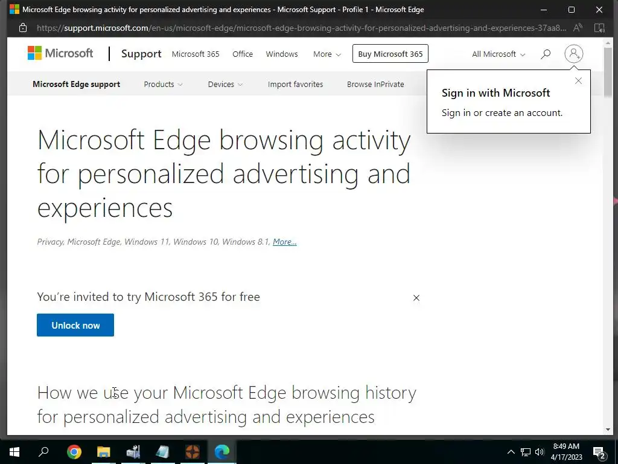
Task: Open the notification center icon
Action: [599, 453]
